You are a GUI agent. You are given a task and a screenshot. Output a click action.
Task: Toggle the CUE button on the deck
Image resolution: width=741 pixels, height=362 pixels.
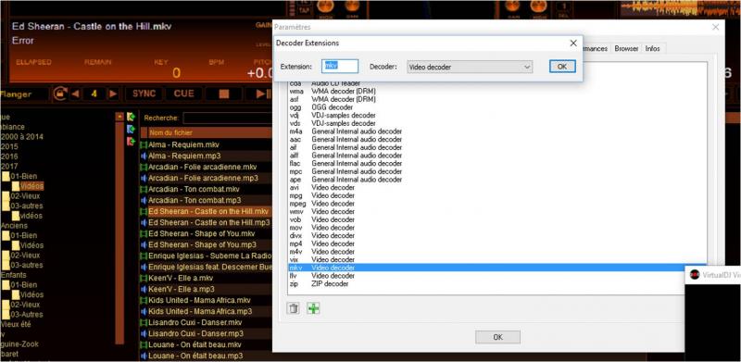tap(183, 94)
